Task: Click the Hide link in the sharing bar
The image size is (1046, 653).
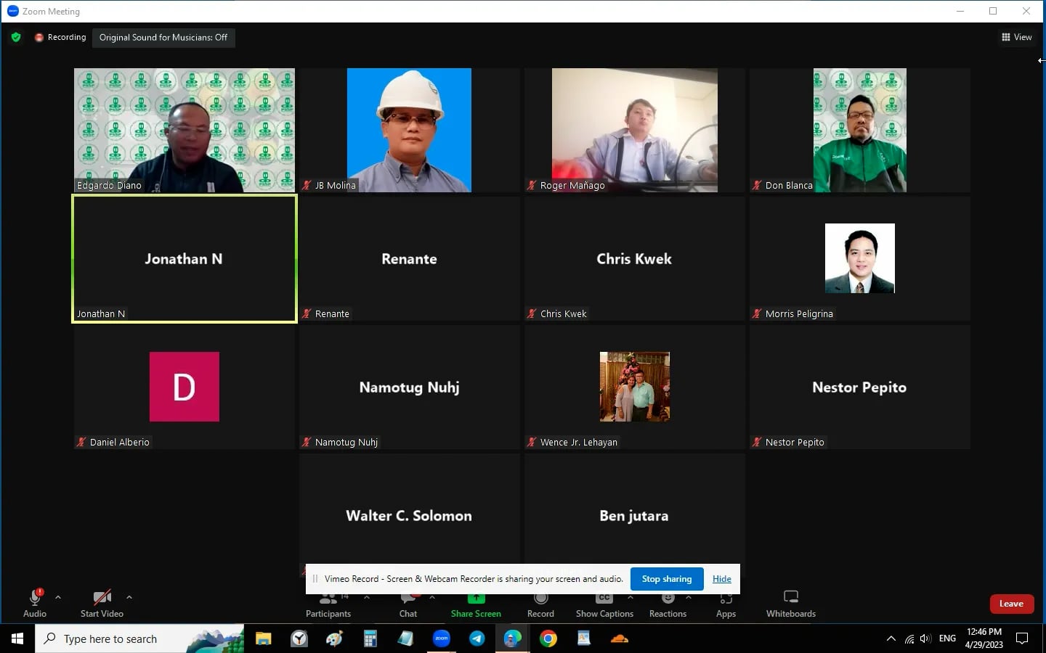Action: pos(721,579)
